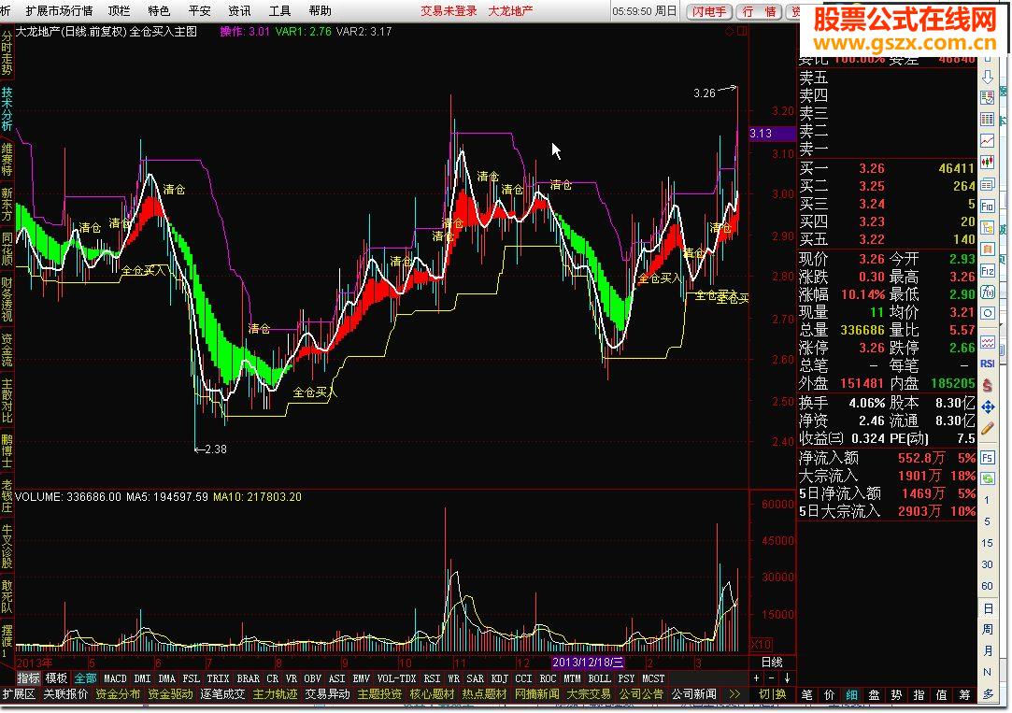Click the F5 chart switch icon
The height and width of the screenshot is (713, 1012).
coord(988,458)
